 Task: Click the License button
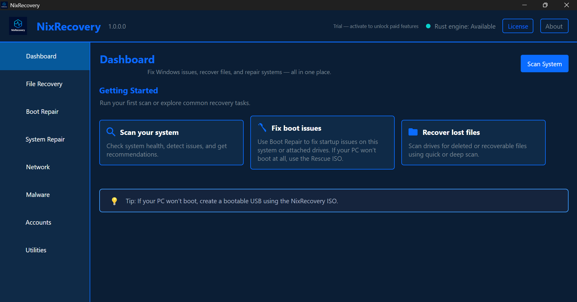pyautogui.click(x=518, y=26)
